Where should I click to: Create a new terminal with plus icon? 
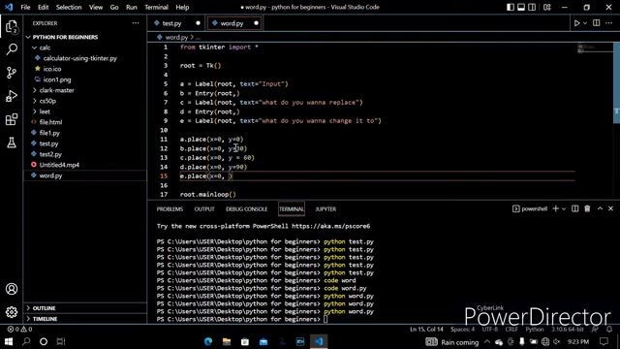(x=555, y=208)
